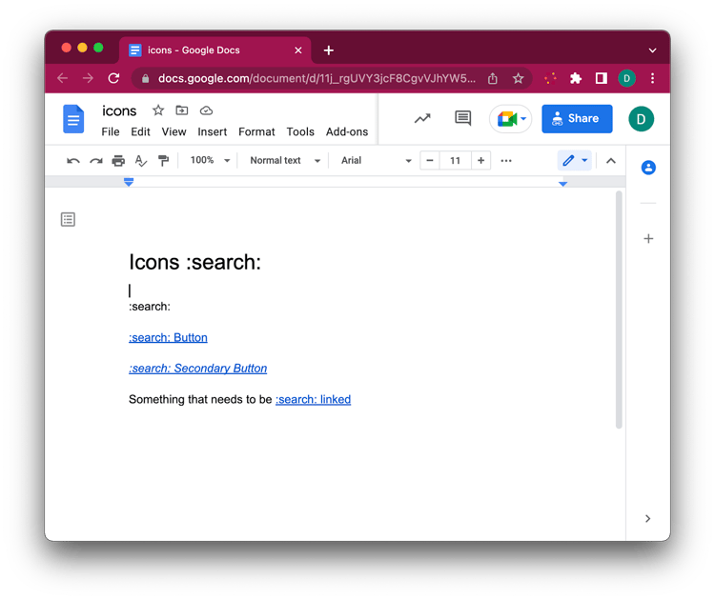
Task: Open the Arial font dropdown
Action: pos(376,161)
